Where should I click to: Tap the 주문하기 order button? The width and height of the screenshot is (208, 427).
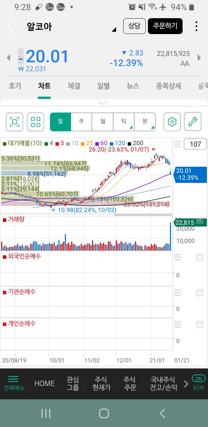pos(165,26)
